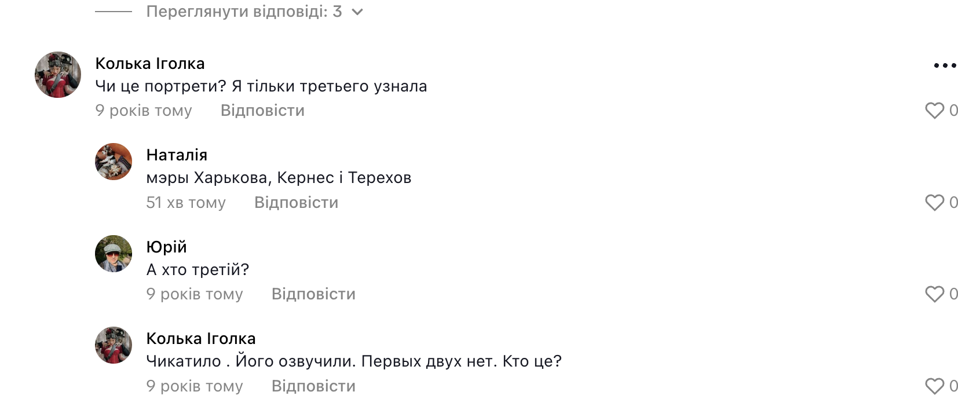Click 'Відповісти' under Юрій's reply
Screen dimensions: 958x410
313,294
